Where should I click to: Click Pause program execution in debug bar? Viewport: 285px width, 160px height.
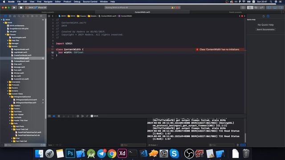[59, 116]
